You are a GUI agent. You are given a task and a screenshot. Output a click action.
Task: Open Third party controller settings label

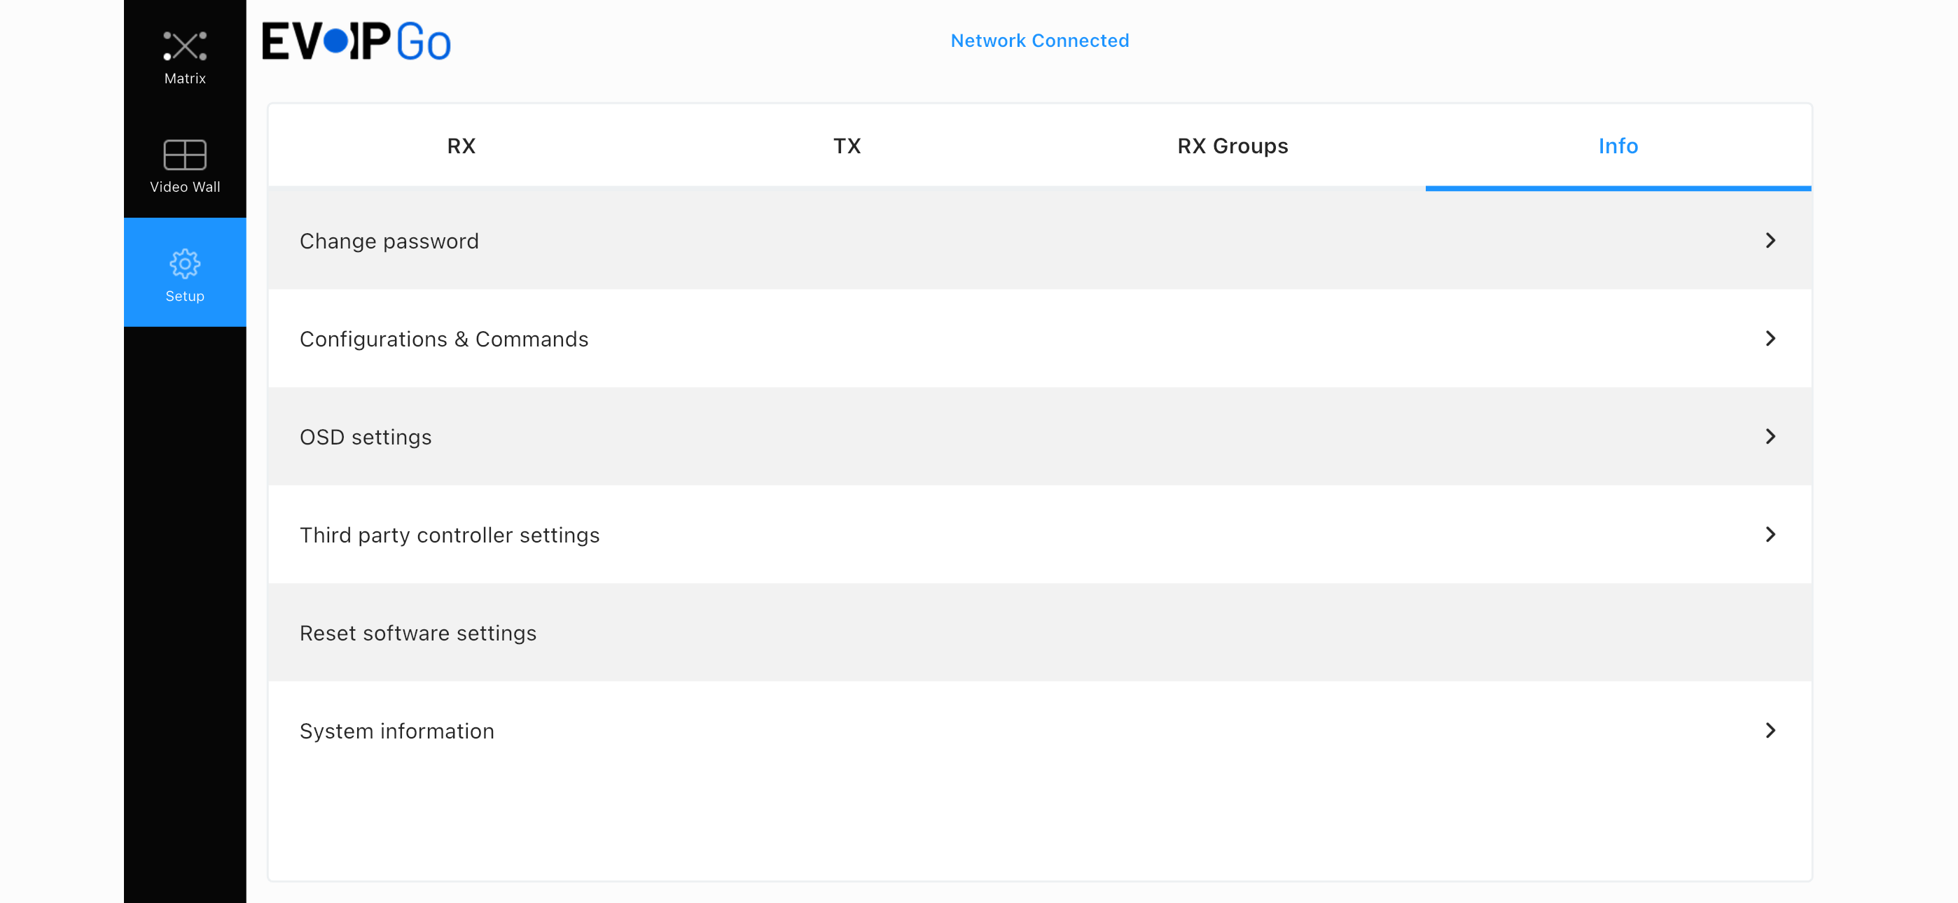click(x=450, y=535)
